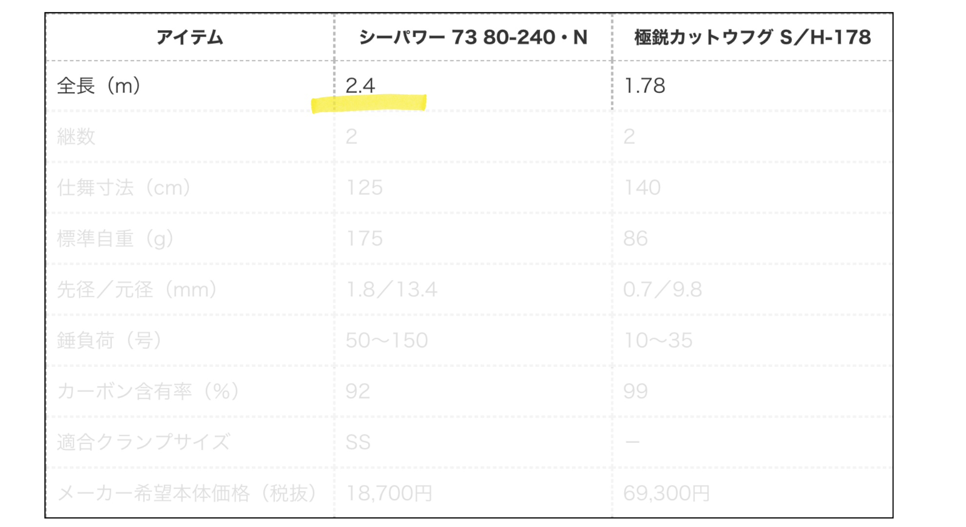The image size is (966, 527).
Task: Click the 先径／元径（mm） row label
Action: click(137, 289)
